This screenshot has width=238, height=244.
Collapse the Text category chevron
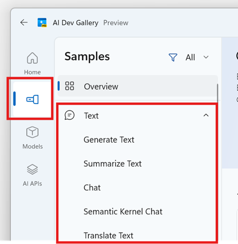[x=206, y=115]
